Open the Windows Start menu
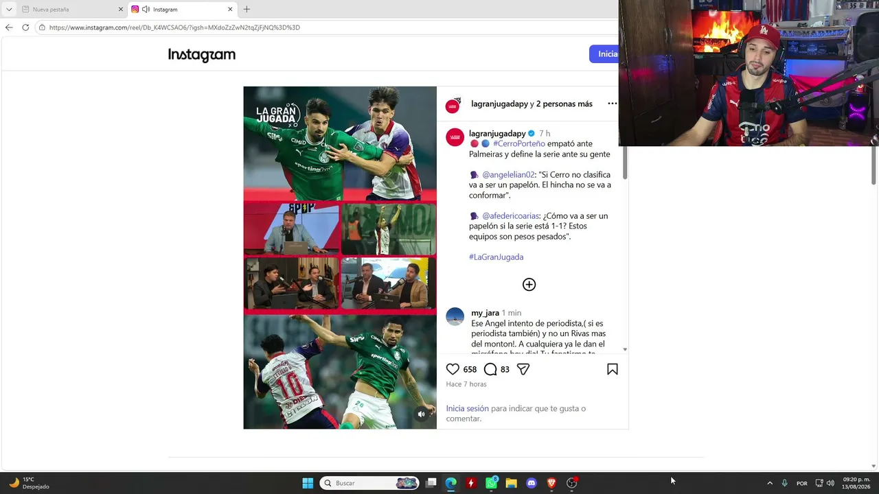 (x=308, y=483)
